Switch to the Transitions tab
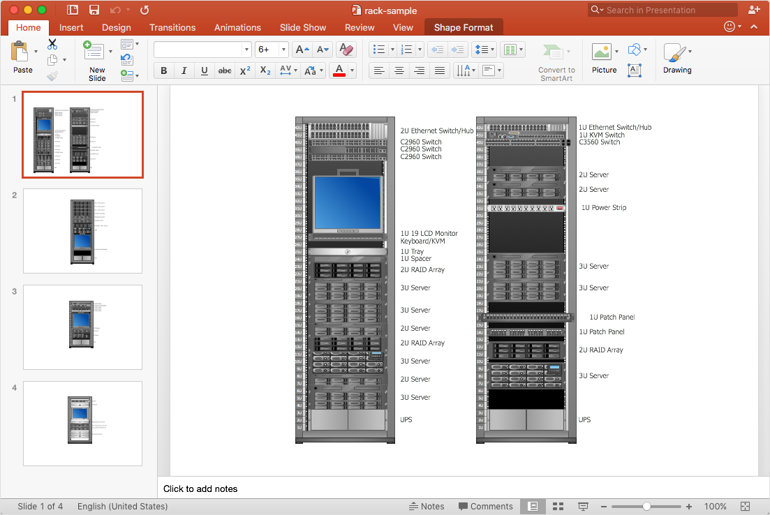Viewport: 770px width, 515px height. pyautogui.click(x=172, y=27)
